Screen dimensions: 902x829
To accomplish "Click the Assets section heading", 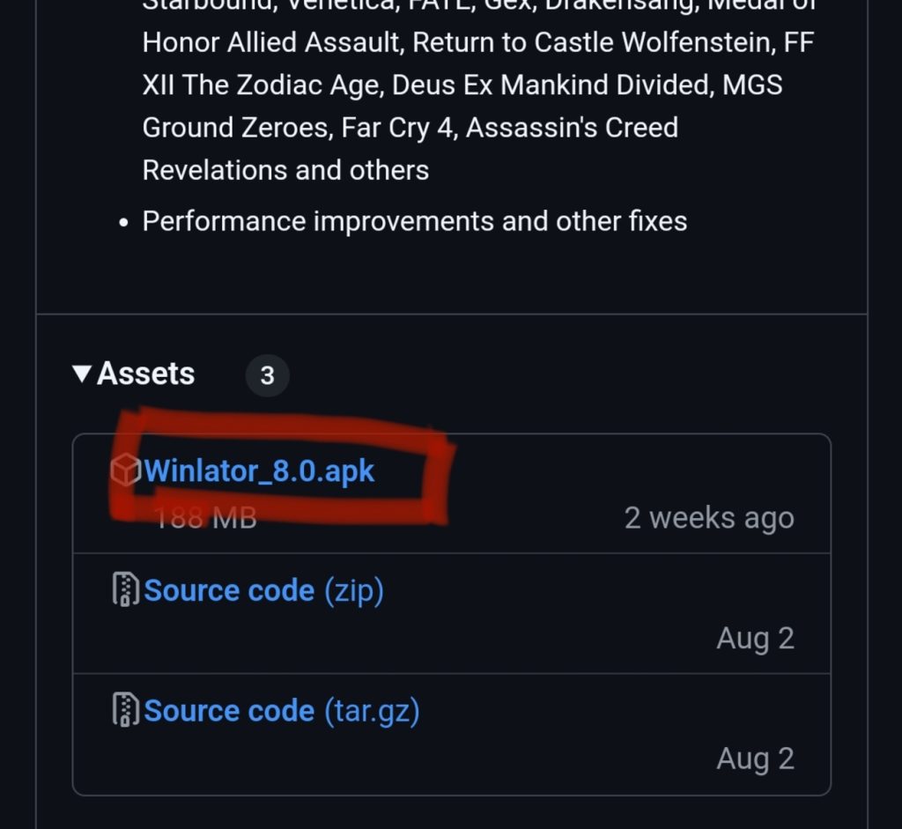I will (x=145, y=374).
